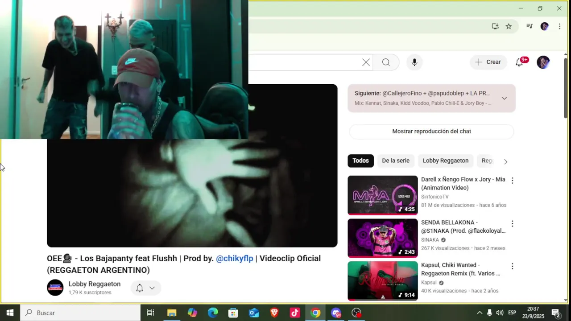Image resolution: width=571 pixels, height=321 pixels.
Task: Click SinfonicoTV channel name
Action: (x=434, y=197)
